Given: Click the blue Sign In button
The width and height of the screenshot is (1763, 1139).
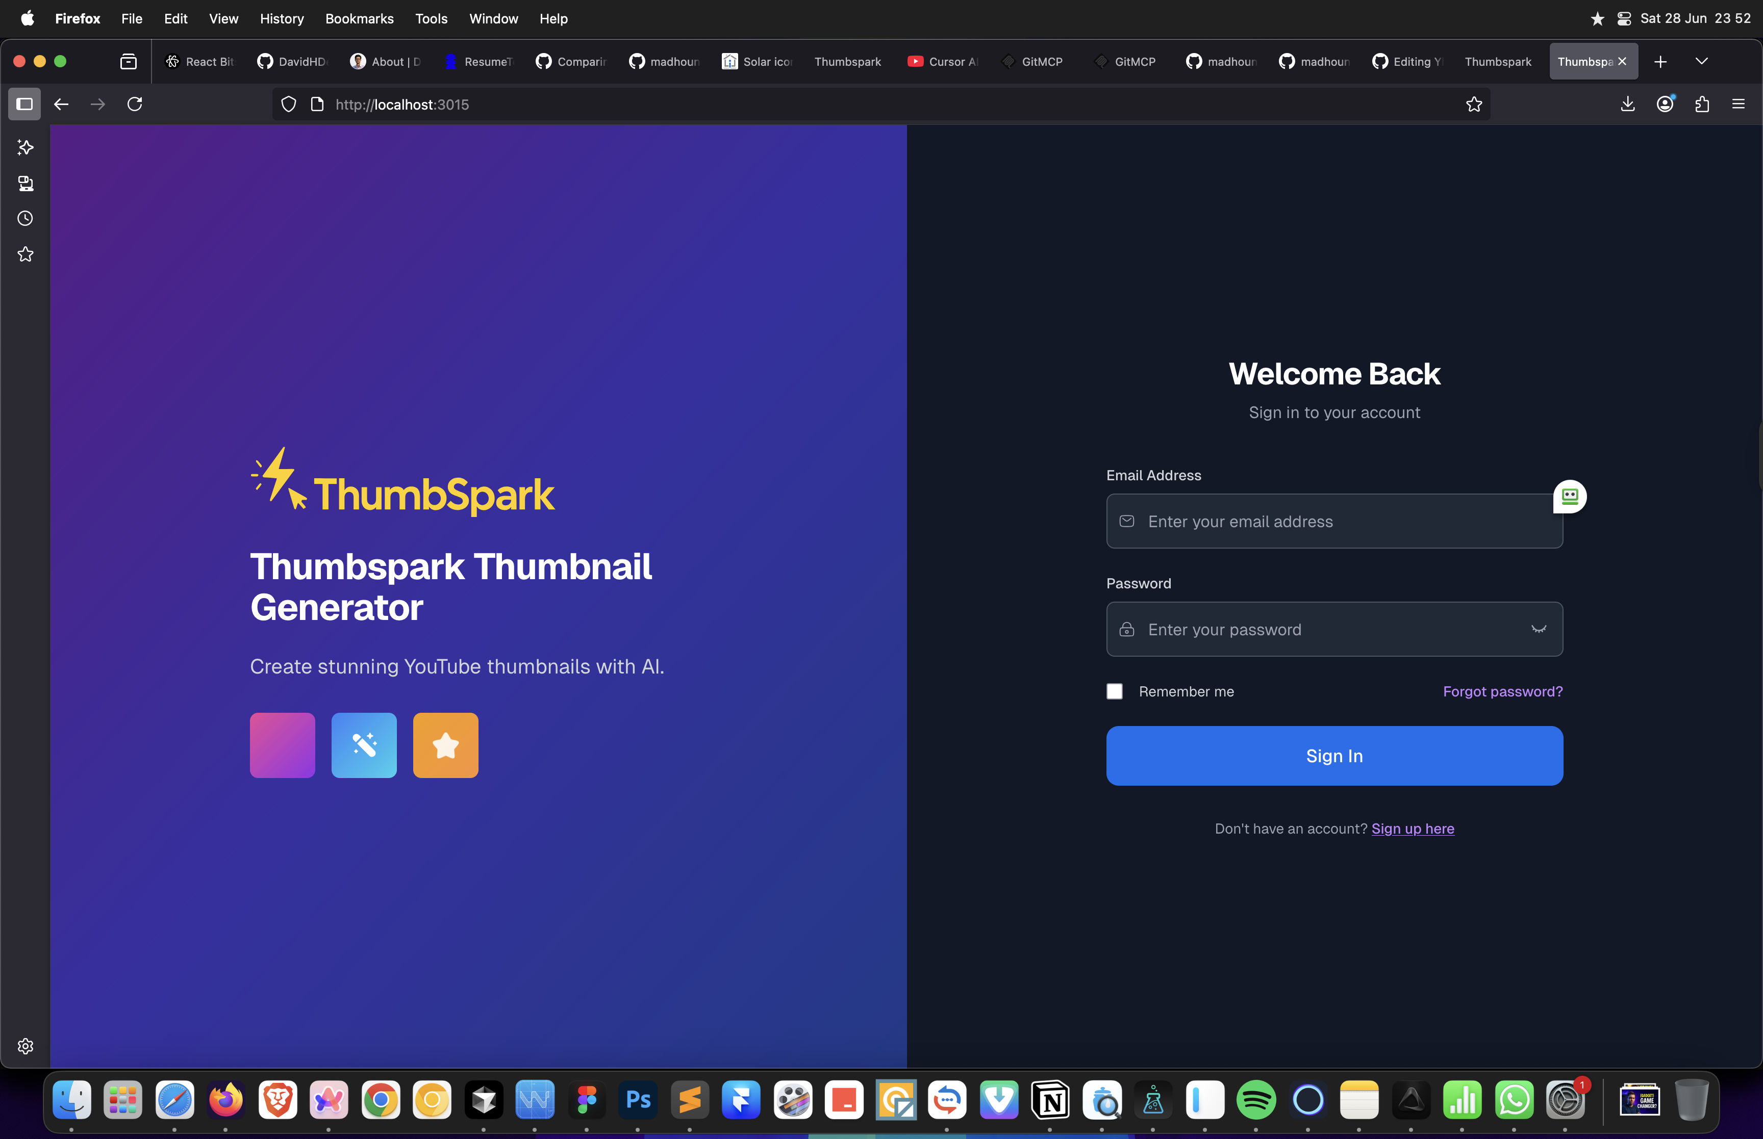Looking at the screenshot, I should point(1334,756).
